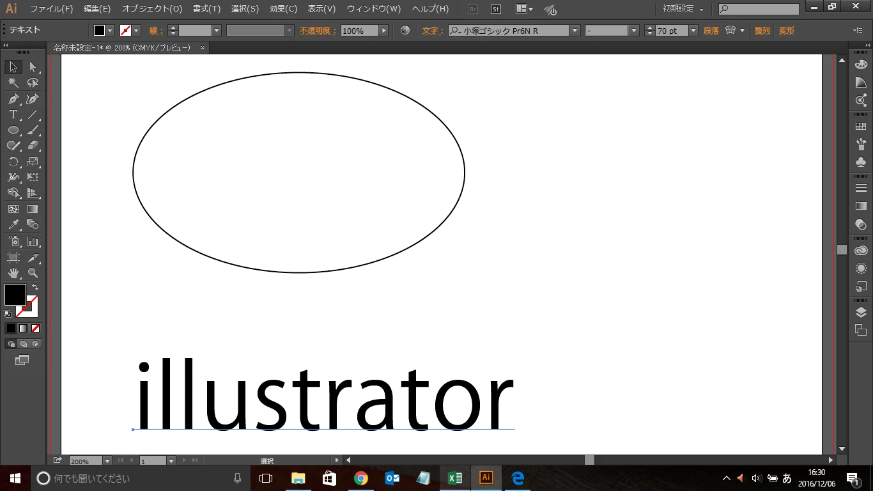Set paint mode to Gradient
The image size is (873, 491).
tap(23, 328)
